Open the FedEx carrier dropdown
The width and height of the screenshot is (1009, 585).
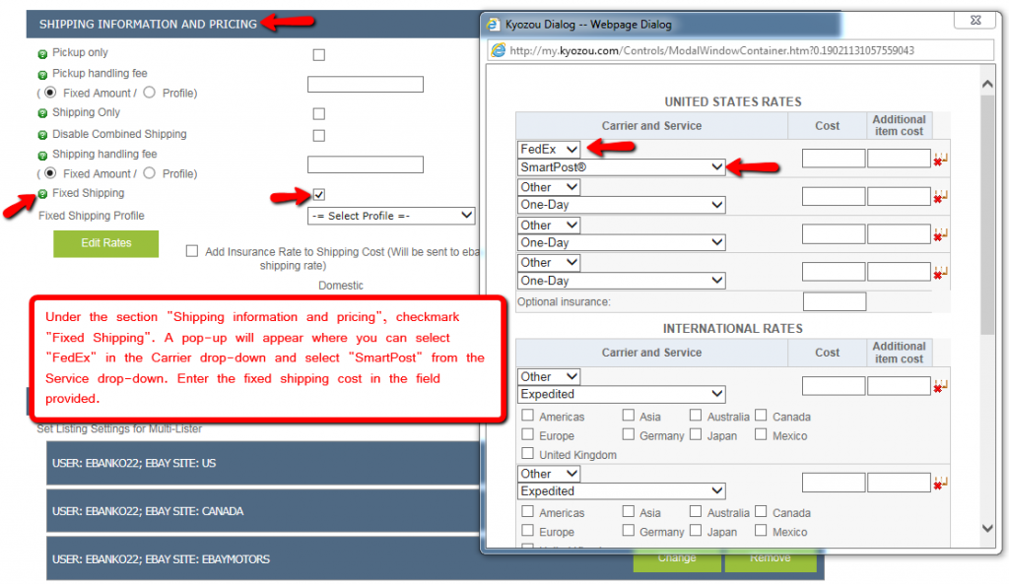pyautogui.click(x=549, y=150)
